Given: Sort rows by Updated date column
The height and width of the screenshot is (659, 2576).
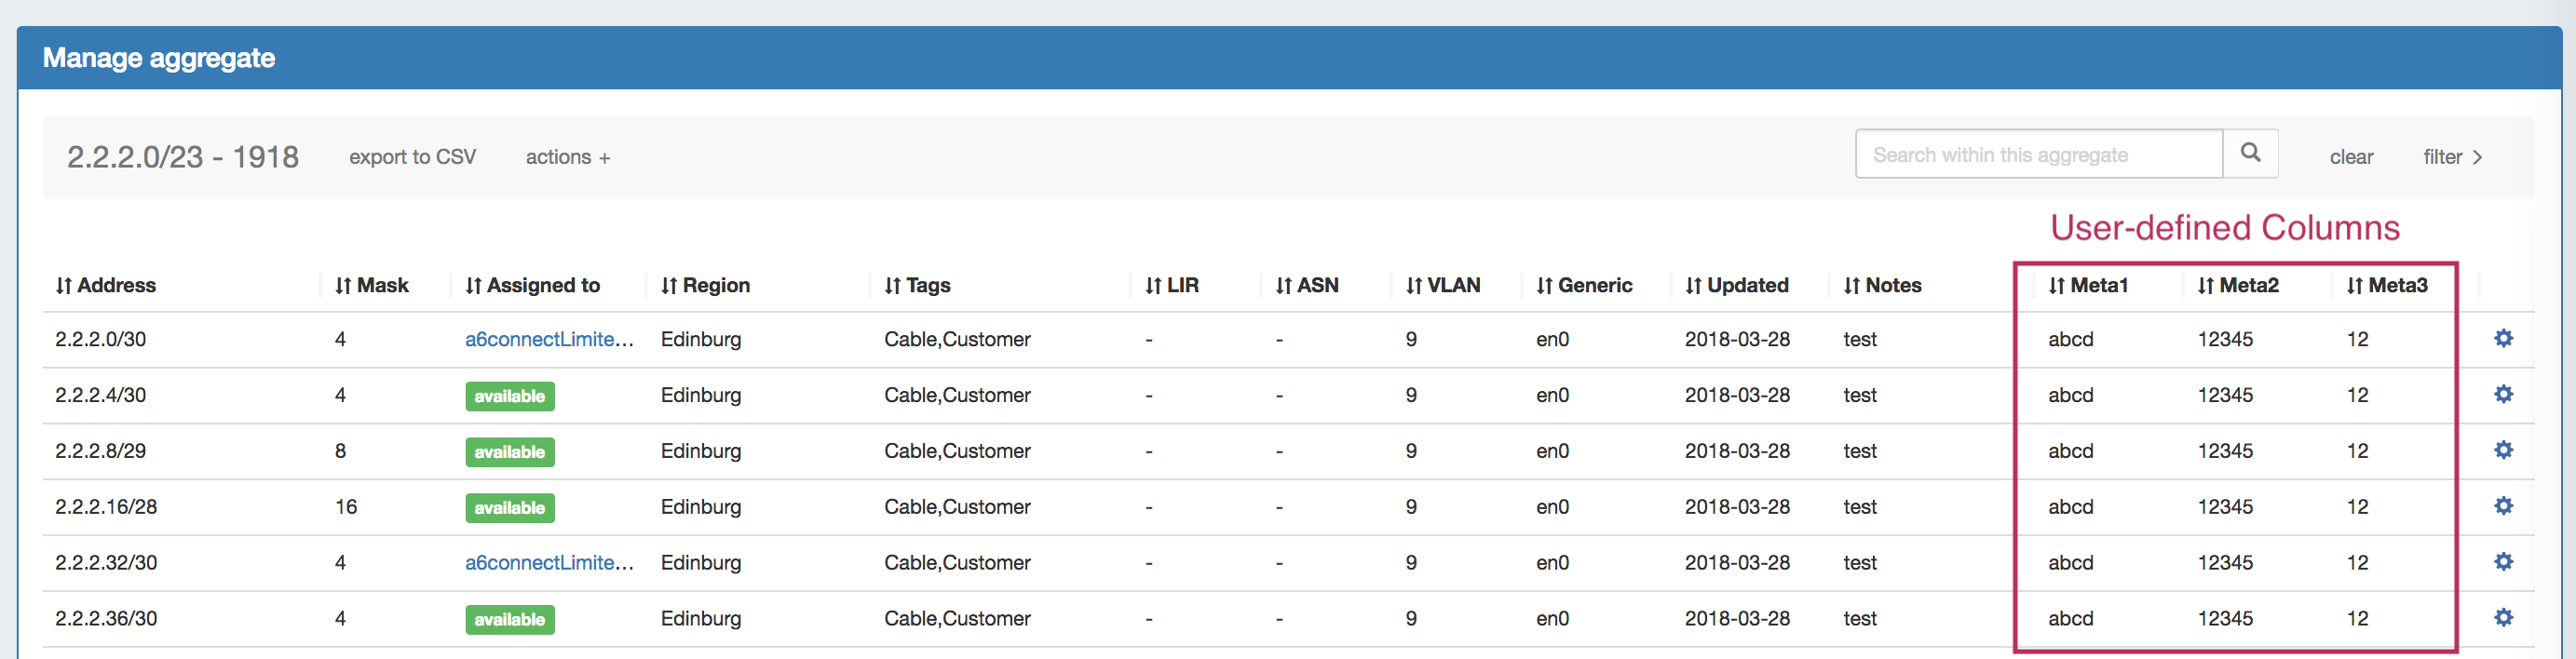Looking at the screenshot, I should pyautogui.click(x=1737, y=285).
